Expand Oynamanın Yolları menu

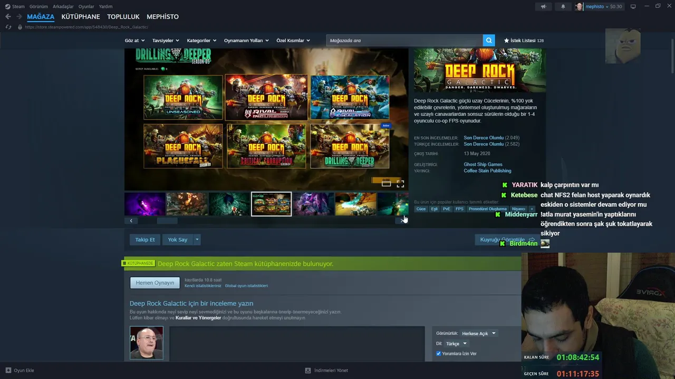(x=246, y=41)
